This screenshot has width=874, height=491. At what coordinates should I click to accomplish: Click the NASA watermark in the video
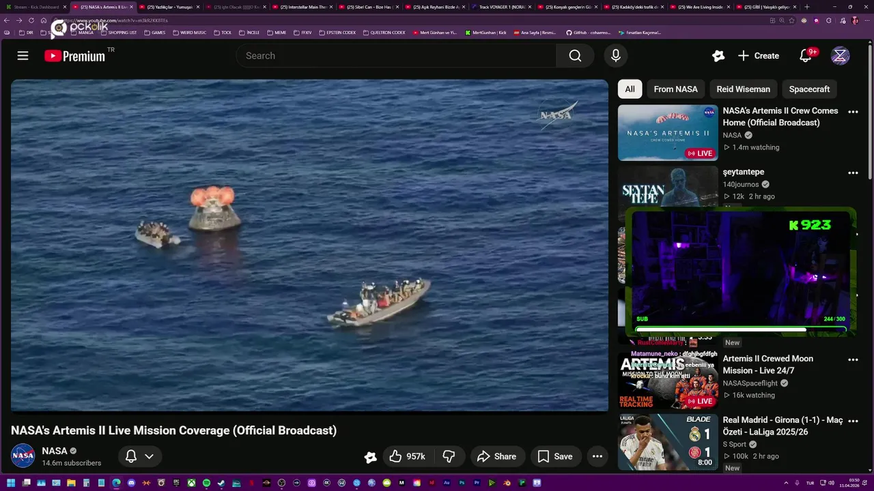(559, 115)
